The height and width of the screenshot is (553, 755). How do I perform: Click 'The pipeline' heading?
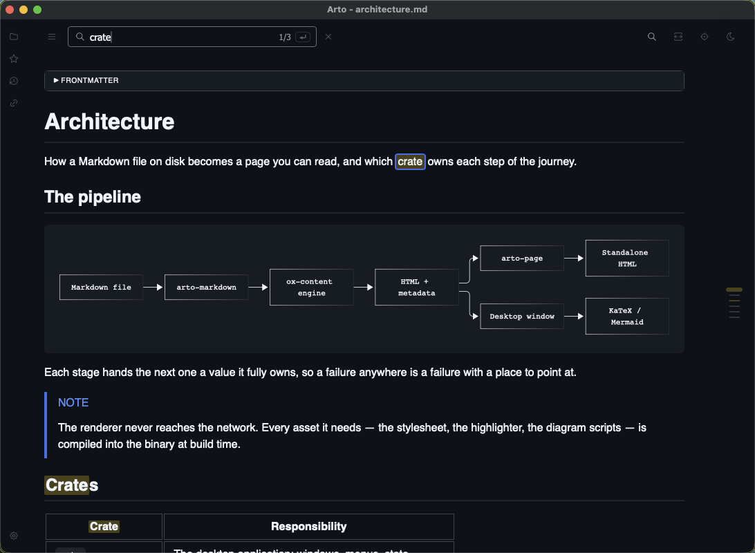(x=93, y=197)
